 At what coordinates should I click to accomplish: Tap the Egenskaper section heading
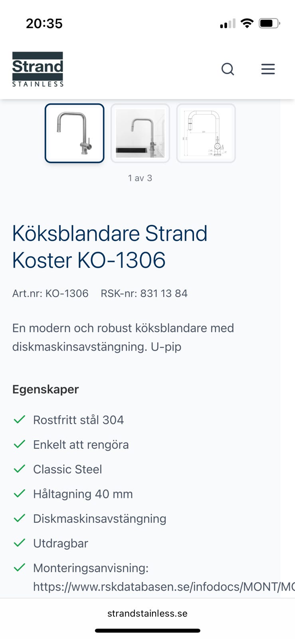pyautogui.click(x=46, y=389)
